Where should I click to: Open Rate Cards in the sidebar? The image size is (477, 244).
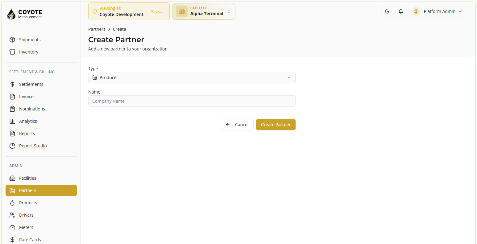[x=41, y=240]
